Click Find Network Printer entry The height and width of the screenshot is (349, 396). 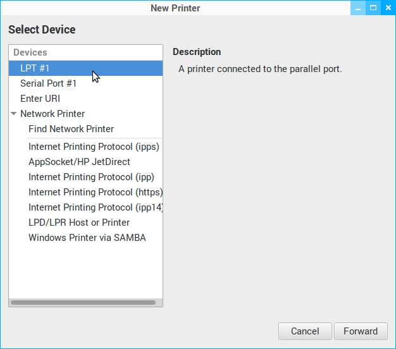(71, 129)
